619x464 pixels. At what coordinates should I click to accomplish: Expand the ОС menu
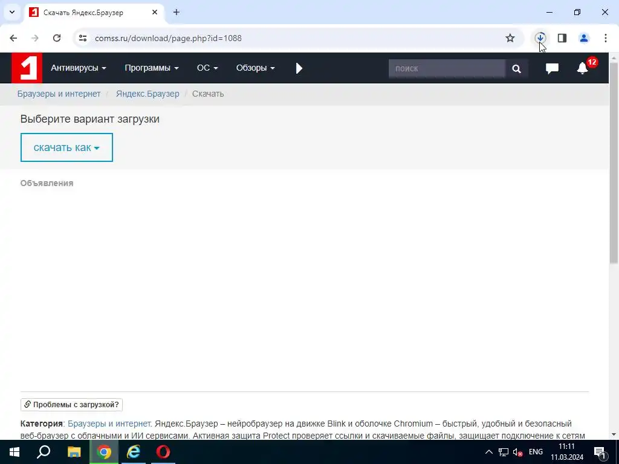(207, 68)
